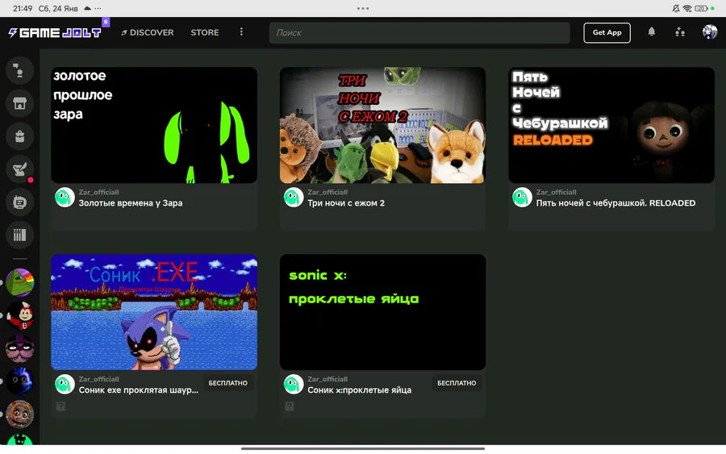726x454 pixels.
Task: Click the Get App button
Action: point(607,33)
